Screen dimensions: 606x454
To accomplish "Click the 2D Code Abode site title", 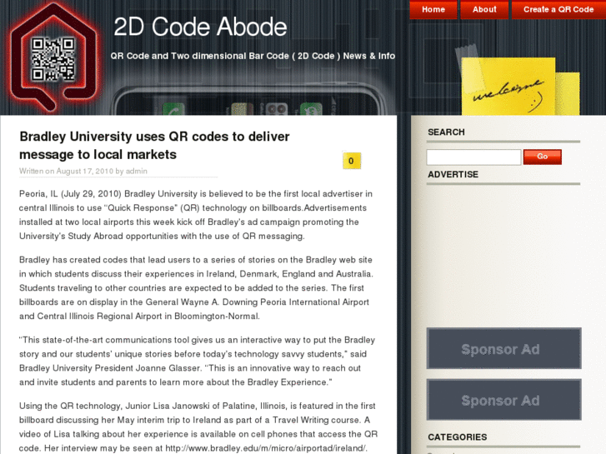I will click(x=200, y=27).
